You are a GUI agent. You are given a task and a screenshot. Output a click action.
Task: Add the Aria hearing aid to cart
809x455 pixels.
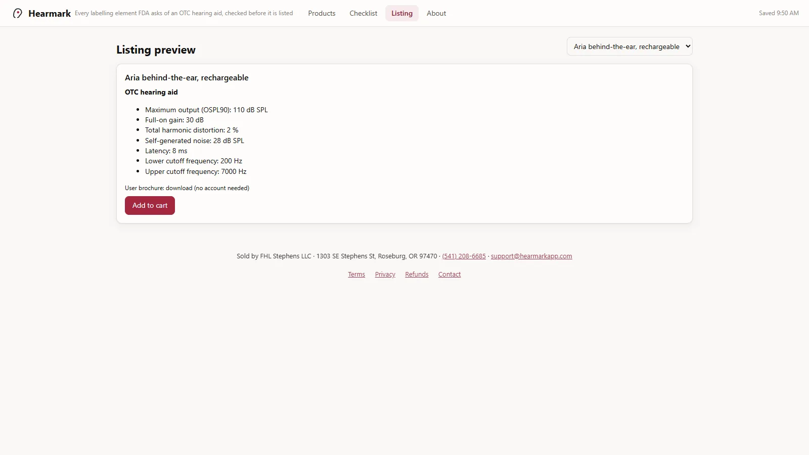click(150, 205)
